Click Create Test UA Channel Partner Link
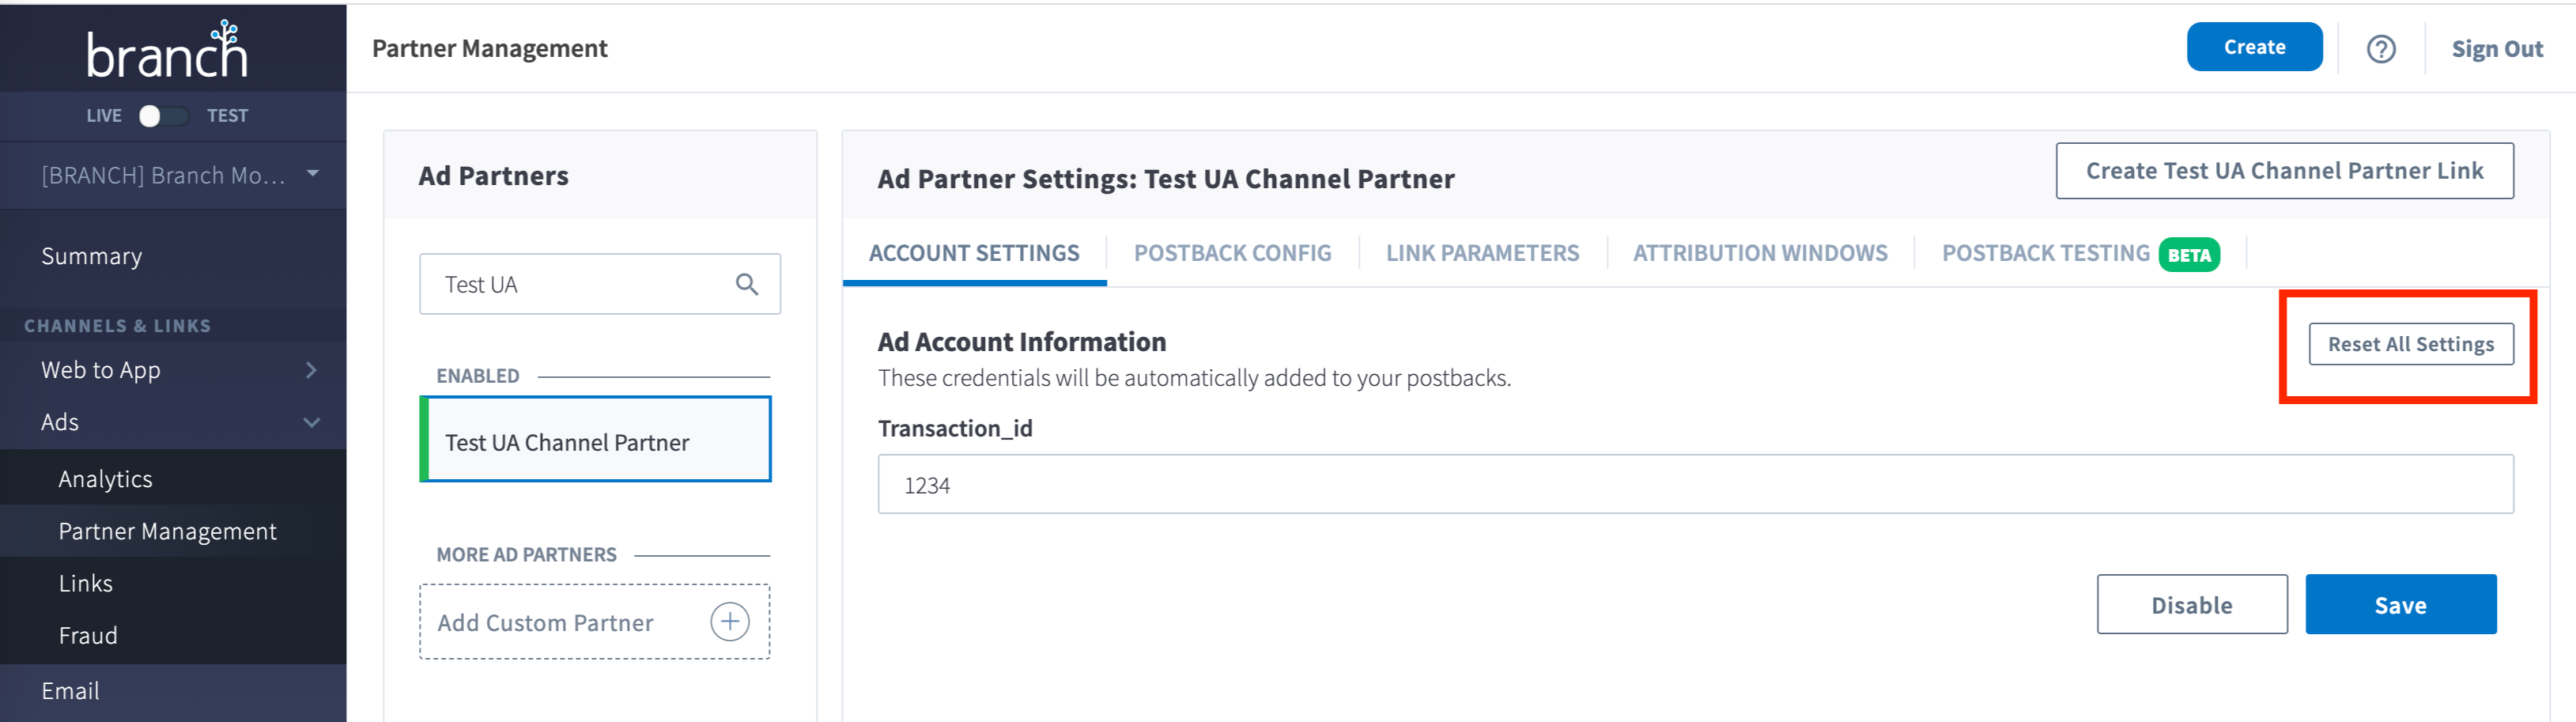Screen dimensions: 2576x722 point(2284,171)
